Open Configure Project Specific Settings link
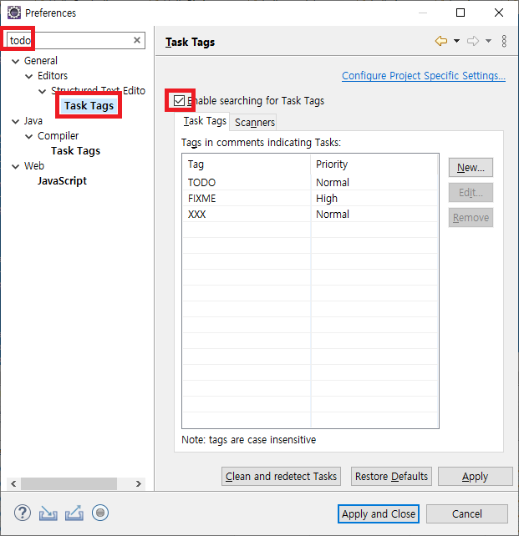 click(x=424, y=75)
